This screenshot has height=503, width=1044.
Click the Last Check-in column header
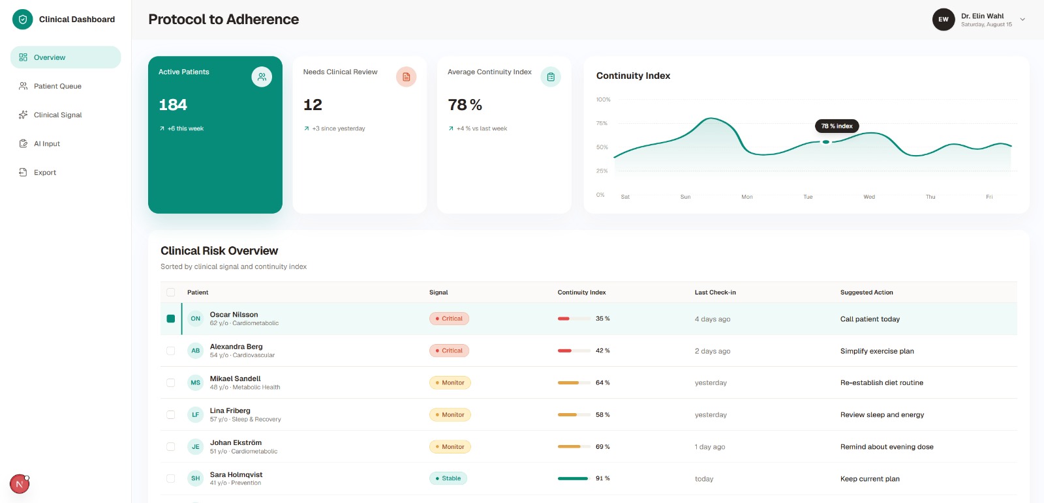(x=715, y=293)
